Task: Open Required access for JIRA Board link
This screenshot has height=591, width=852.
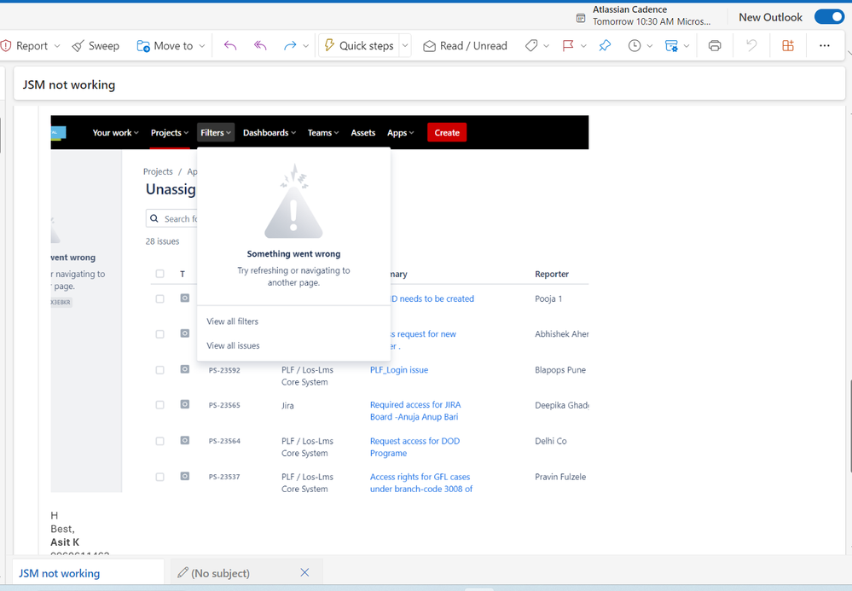Action: [415, 411]
